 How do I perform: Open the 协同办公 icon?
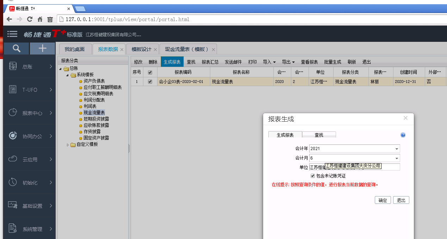click(13, 136)
